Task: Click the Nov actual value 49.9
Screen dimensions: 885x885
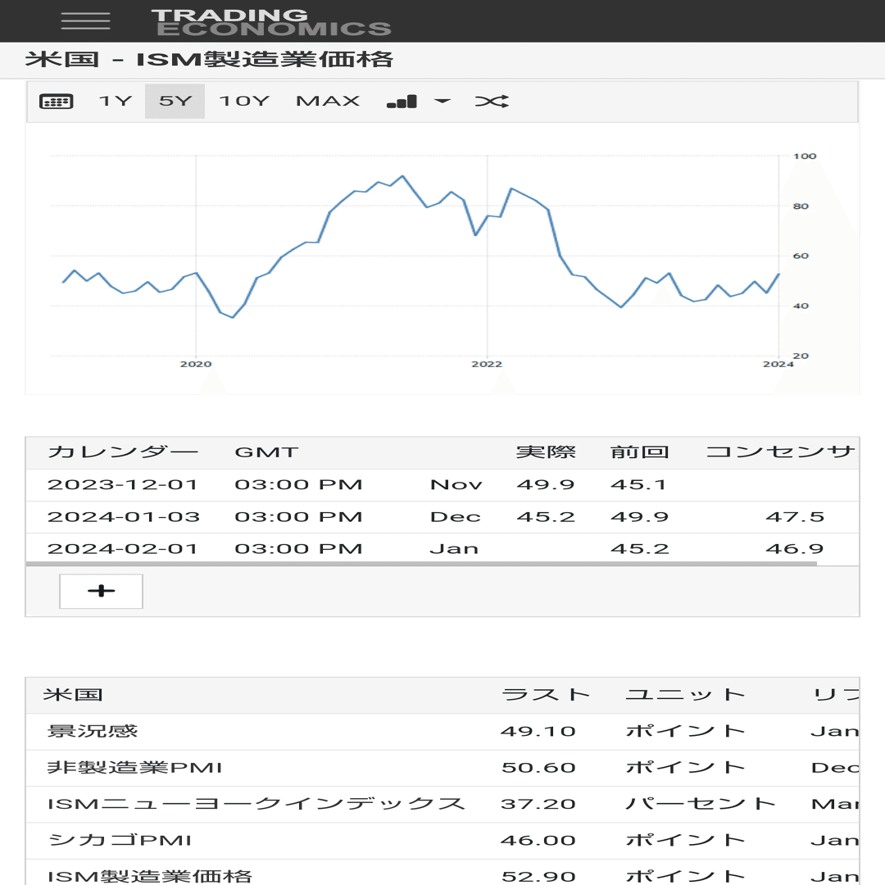Action: tap(545, 484)
